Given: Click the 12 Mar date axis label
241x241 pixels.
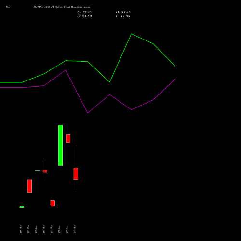Looking at the screenshot, I should click(28, 229).
